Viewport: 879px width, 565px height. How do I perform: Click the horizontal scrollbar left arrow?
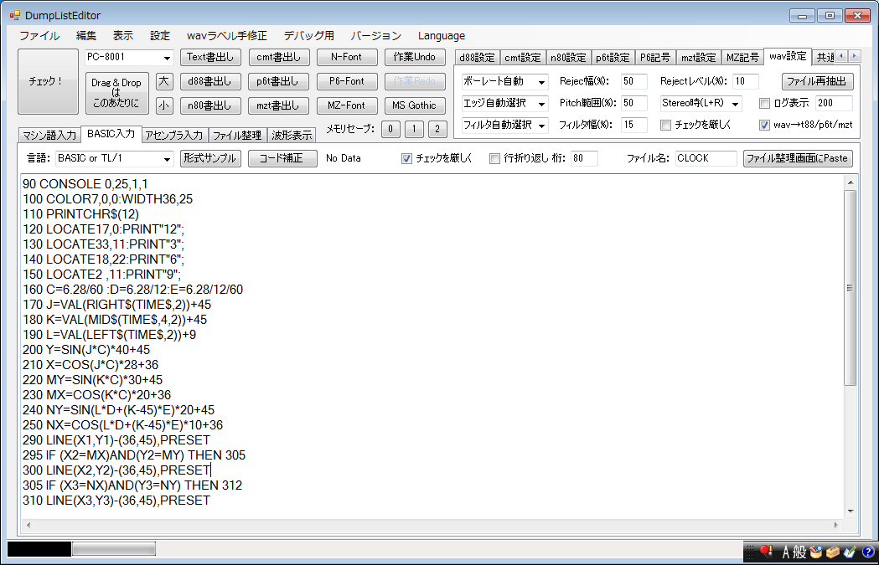28,526
